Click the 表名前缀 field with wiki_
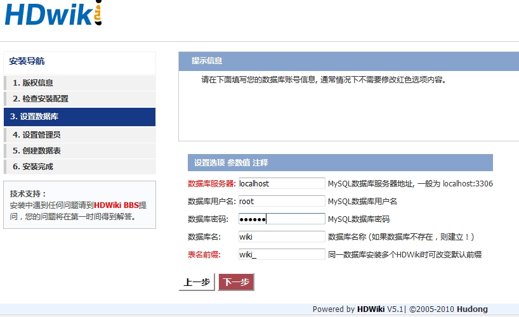Screen dimensions: 519x317 tap(281, 254)
